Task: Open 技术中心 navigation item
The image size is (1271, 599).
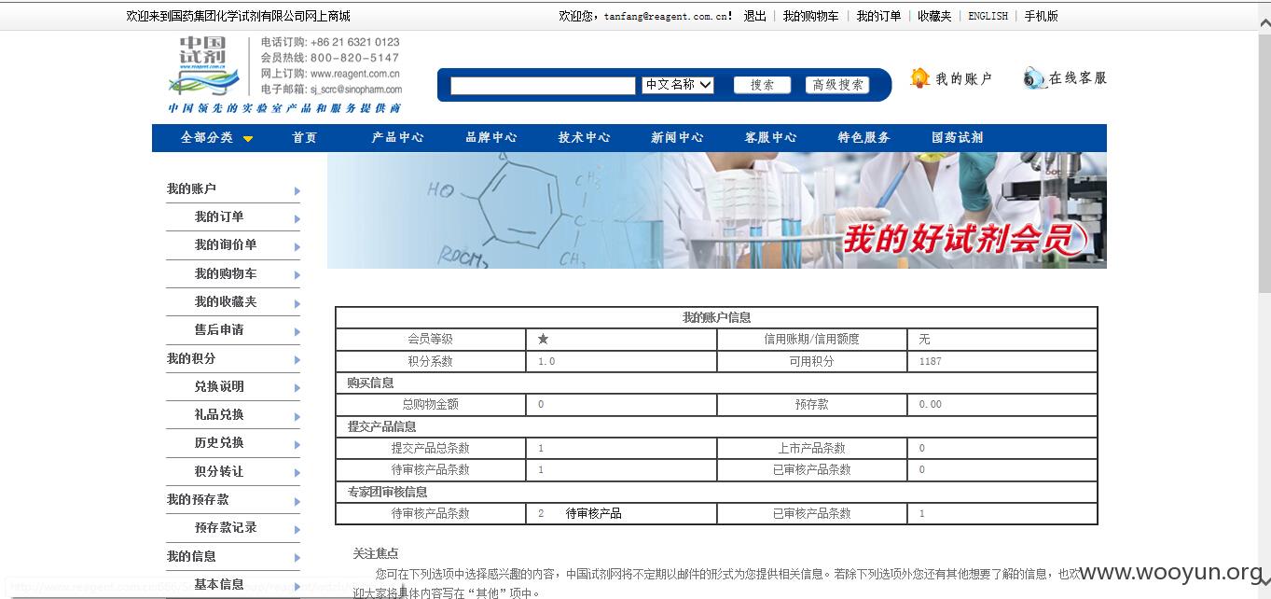Action: coord(585,137)
